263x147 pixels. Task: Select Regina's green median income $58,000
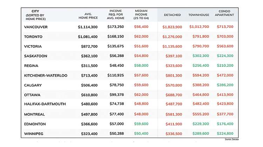point(141,65)
